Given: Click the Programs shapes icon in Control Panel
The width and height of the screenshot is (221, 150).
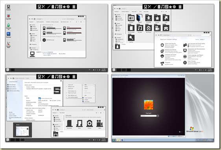Looking at the screenshot, I should (x=162, y=63).
